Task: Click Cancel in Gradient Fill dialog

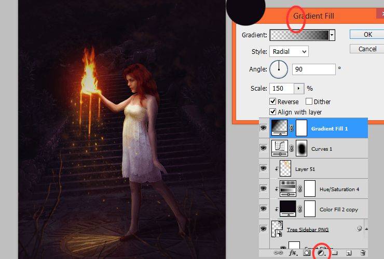Action: (367, 49)
